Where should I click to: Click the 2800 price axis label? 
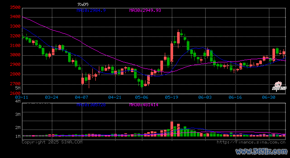(x=15, y=74)
